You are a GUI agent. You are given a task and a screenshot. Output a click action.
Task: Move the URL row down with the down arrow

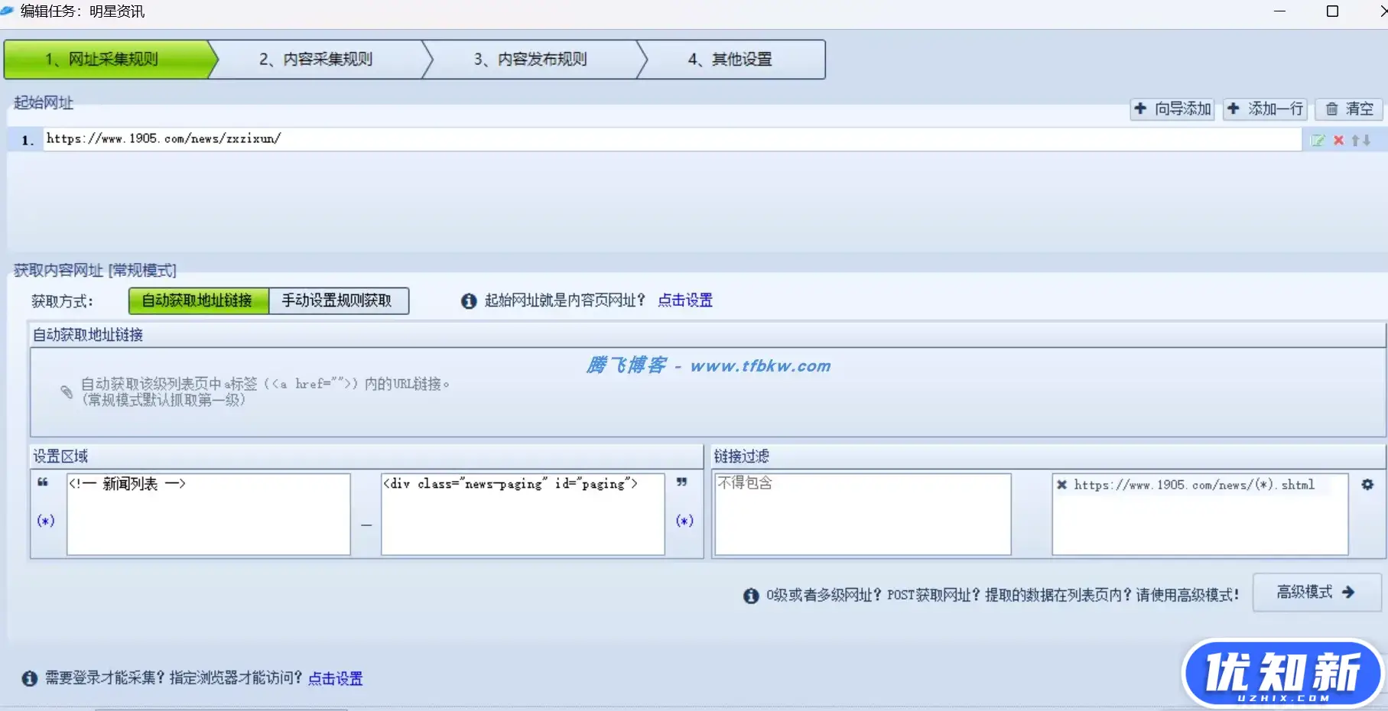pyautogui.click(x=1367, y=140)
